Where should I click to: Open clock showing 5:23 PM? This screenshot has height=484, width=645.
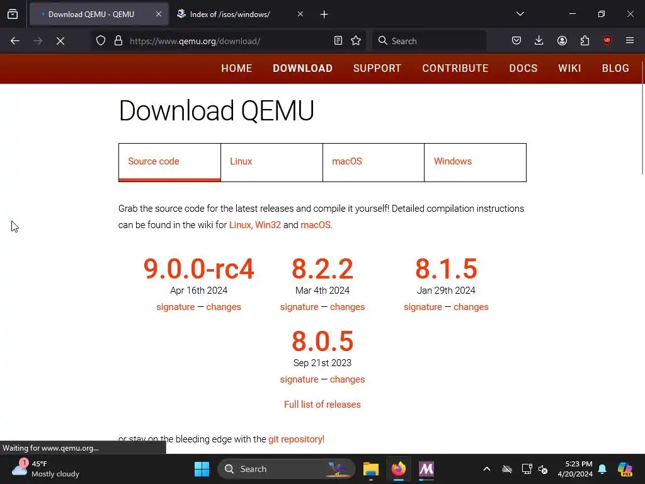tap(575, 469)
